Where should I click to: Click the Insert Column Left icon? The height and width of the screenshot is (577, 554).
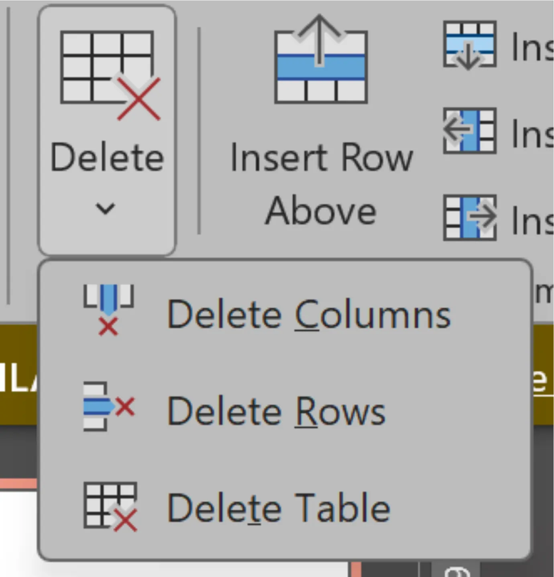(469, 131)
